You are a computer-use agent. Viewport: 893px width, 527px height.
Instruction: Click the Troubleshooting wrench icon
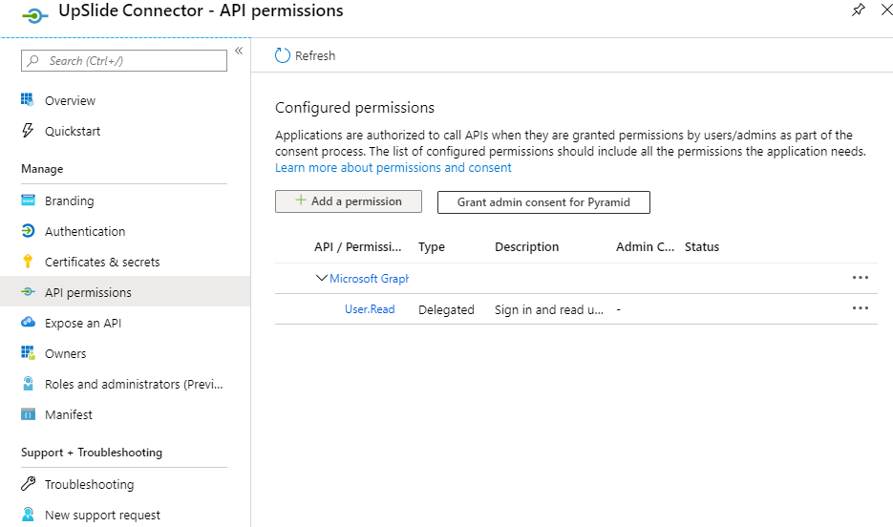28,484
